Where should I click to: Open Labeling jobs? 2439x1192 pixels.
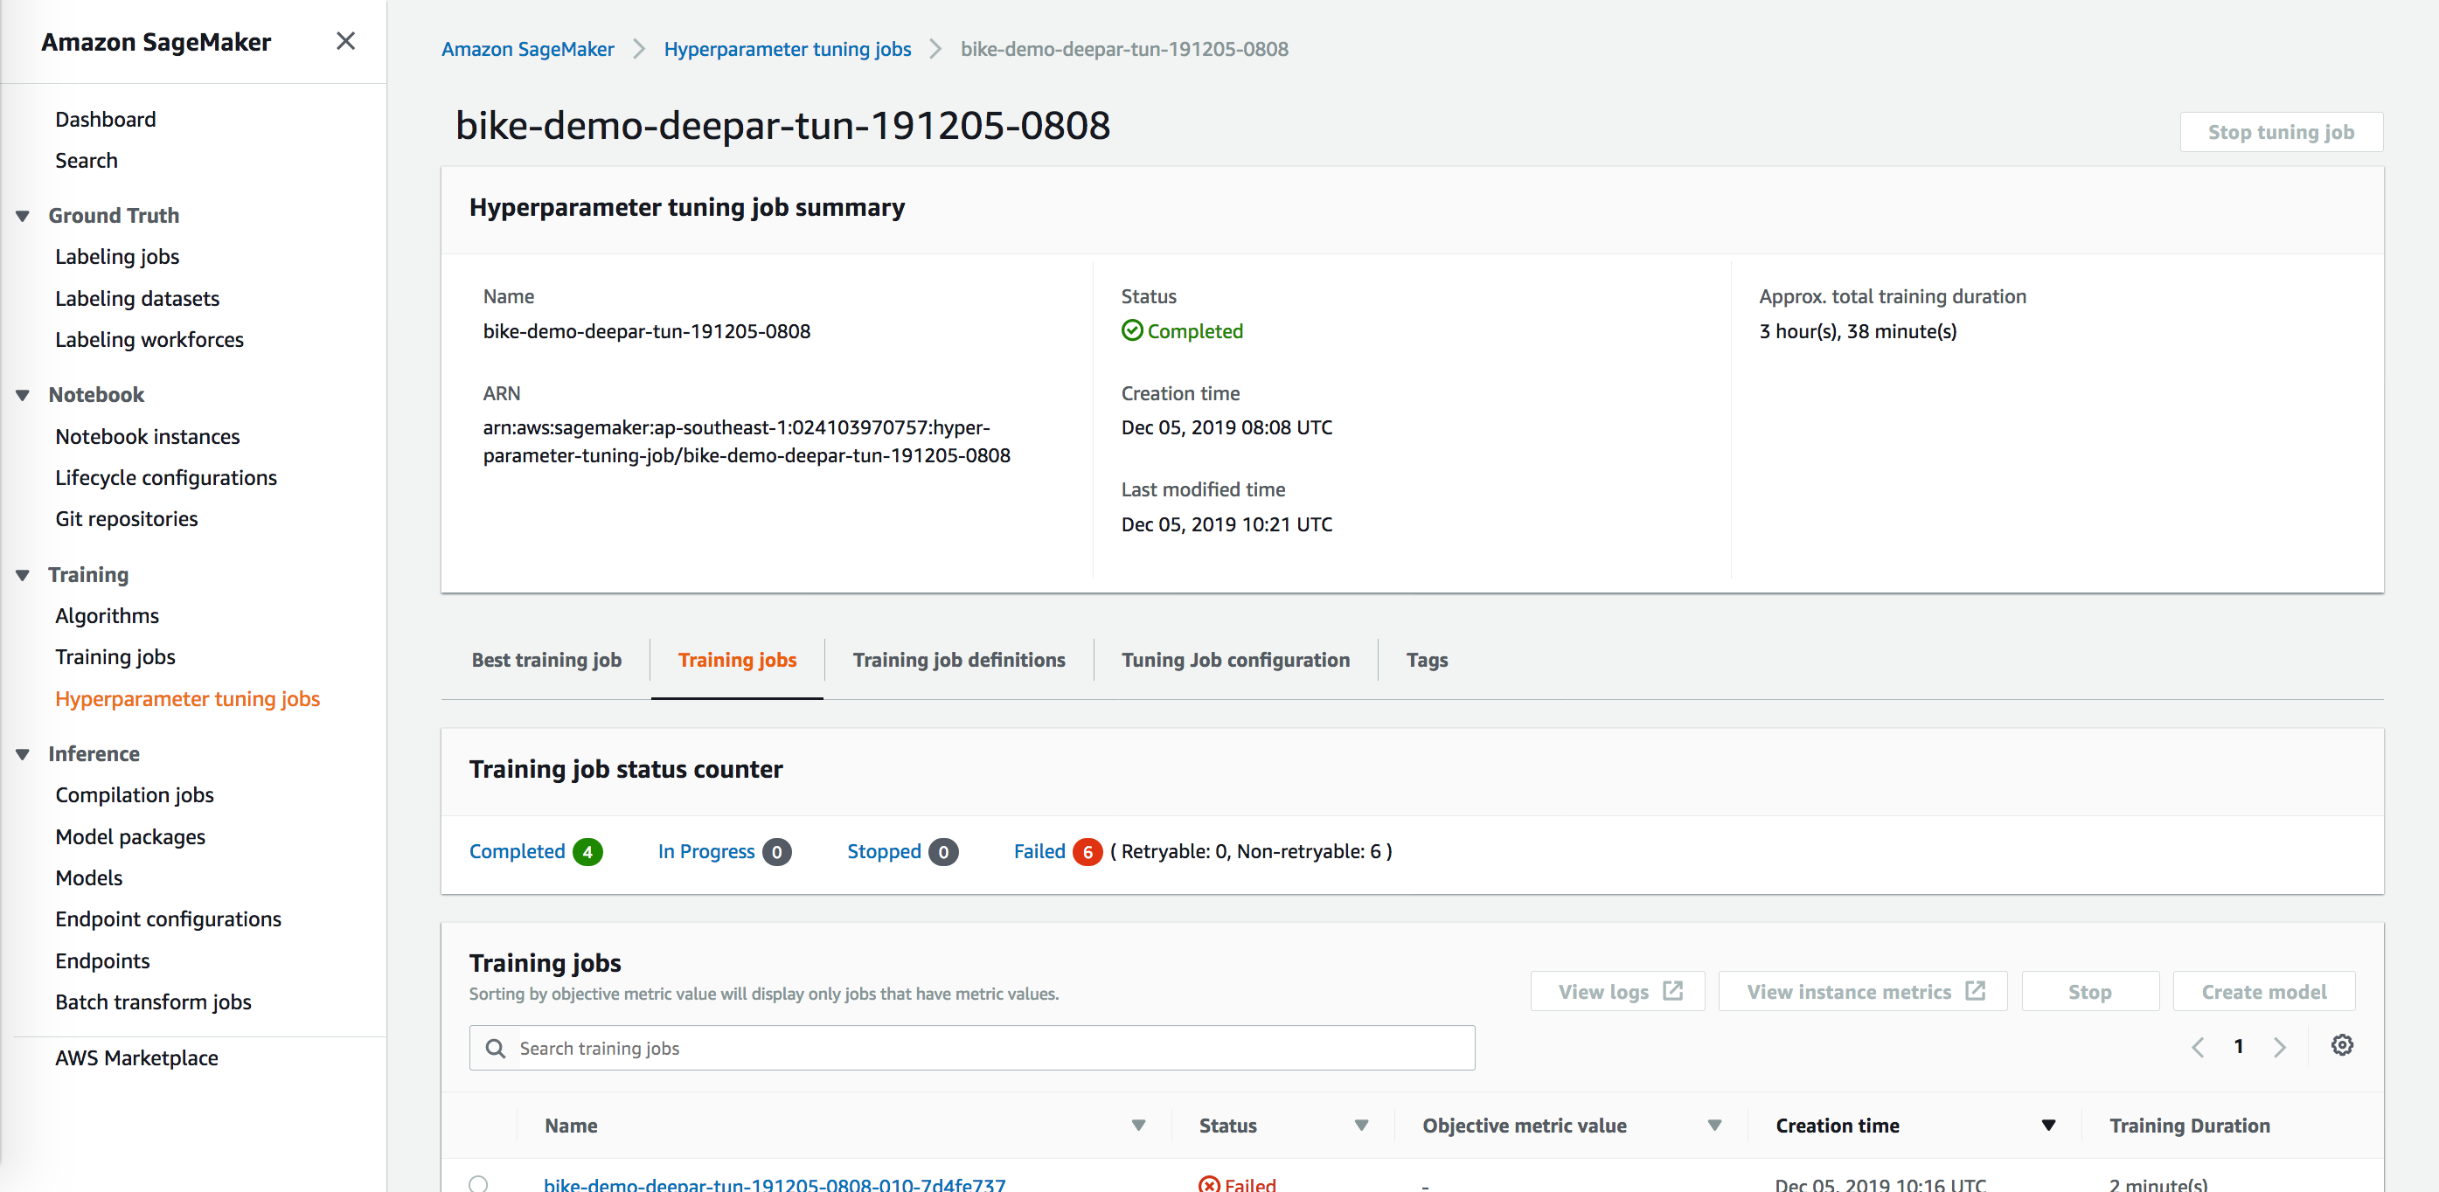coord(116,257)
